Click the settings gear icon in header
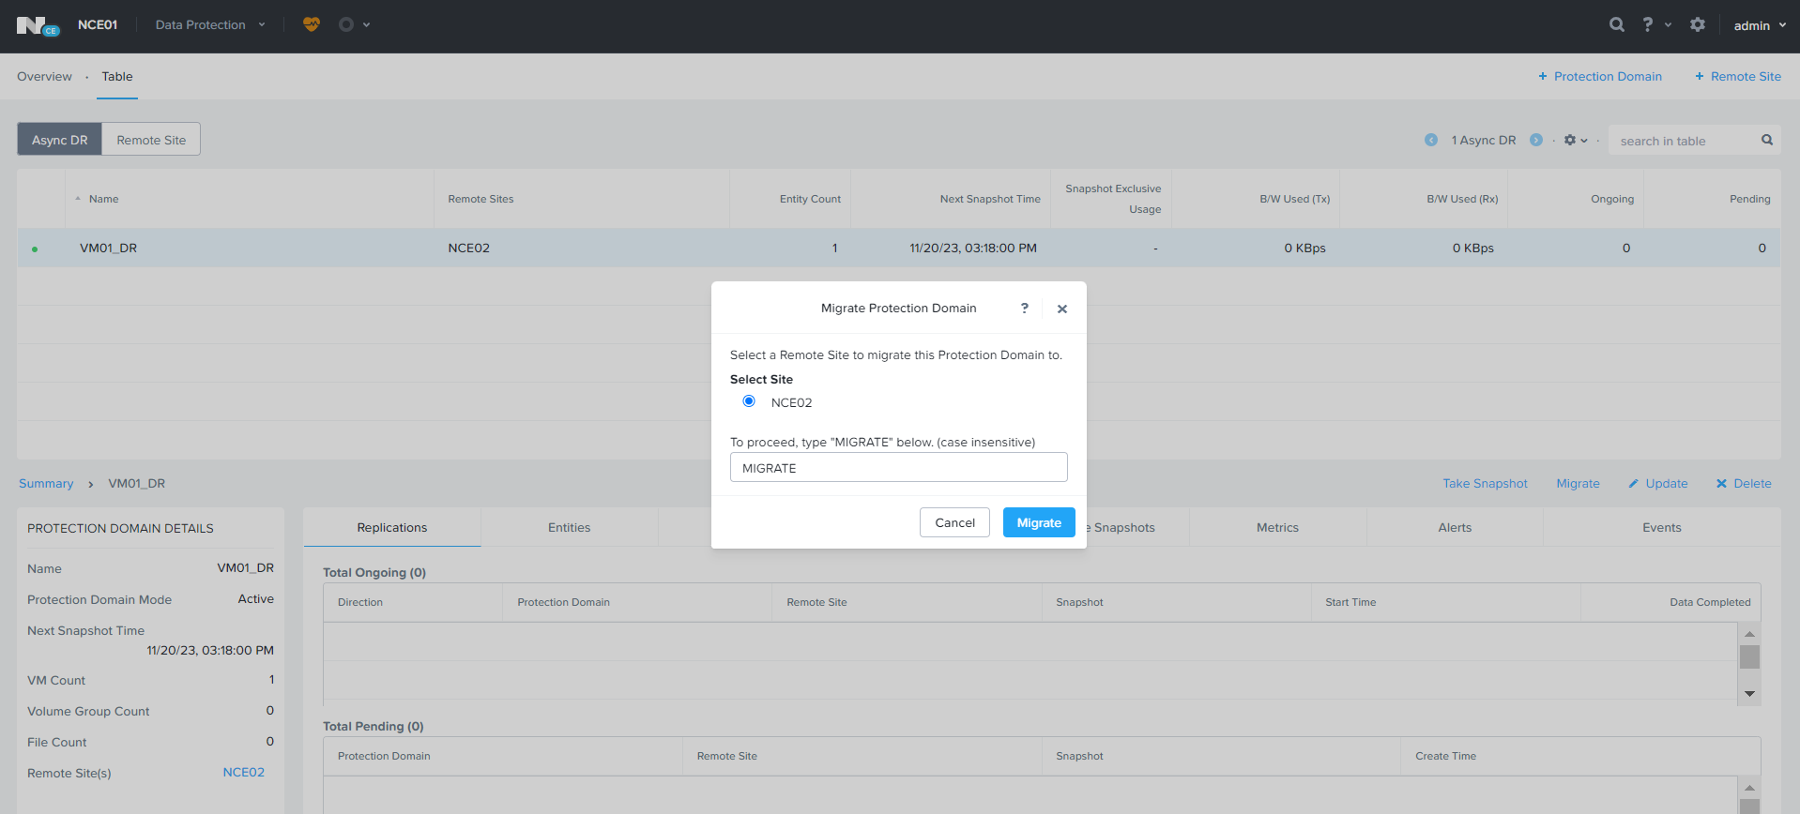The width and height of the screenshot is (1800, 814). (x=1697, y=25)
